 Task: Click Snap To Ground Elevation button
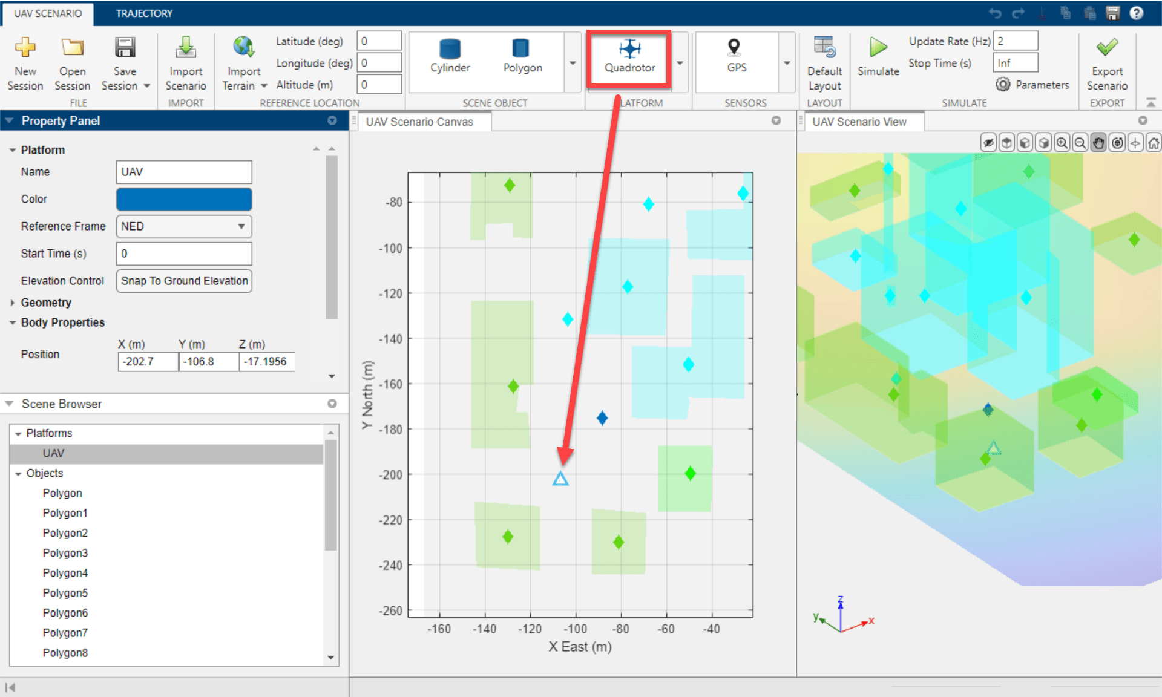point(184,281)
